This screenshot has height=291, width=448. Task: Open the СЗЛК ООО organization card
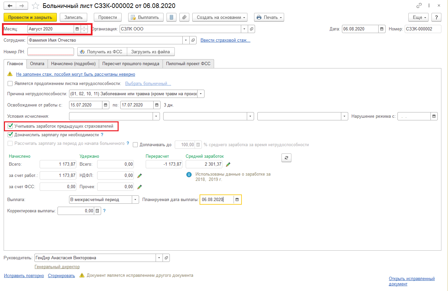pyautogui.click(x=252, y=29)
